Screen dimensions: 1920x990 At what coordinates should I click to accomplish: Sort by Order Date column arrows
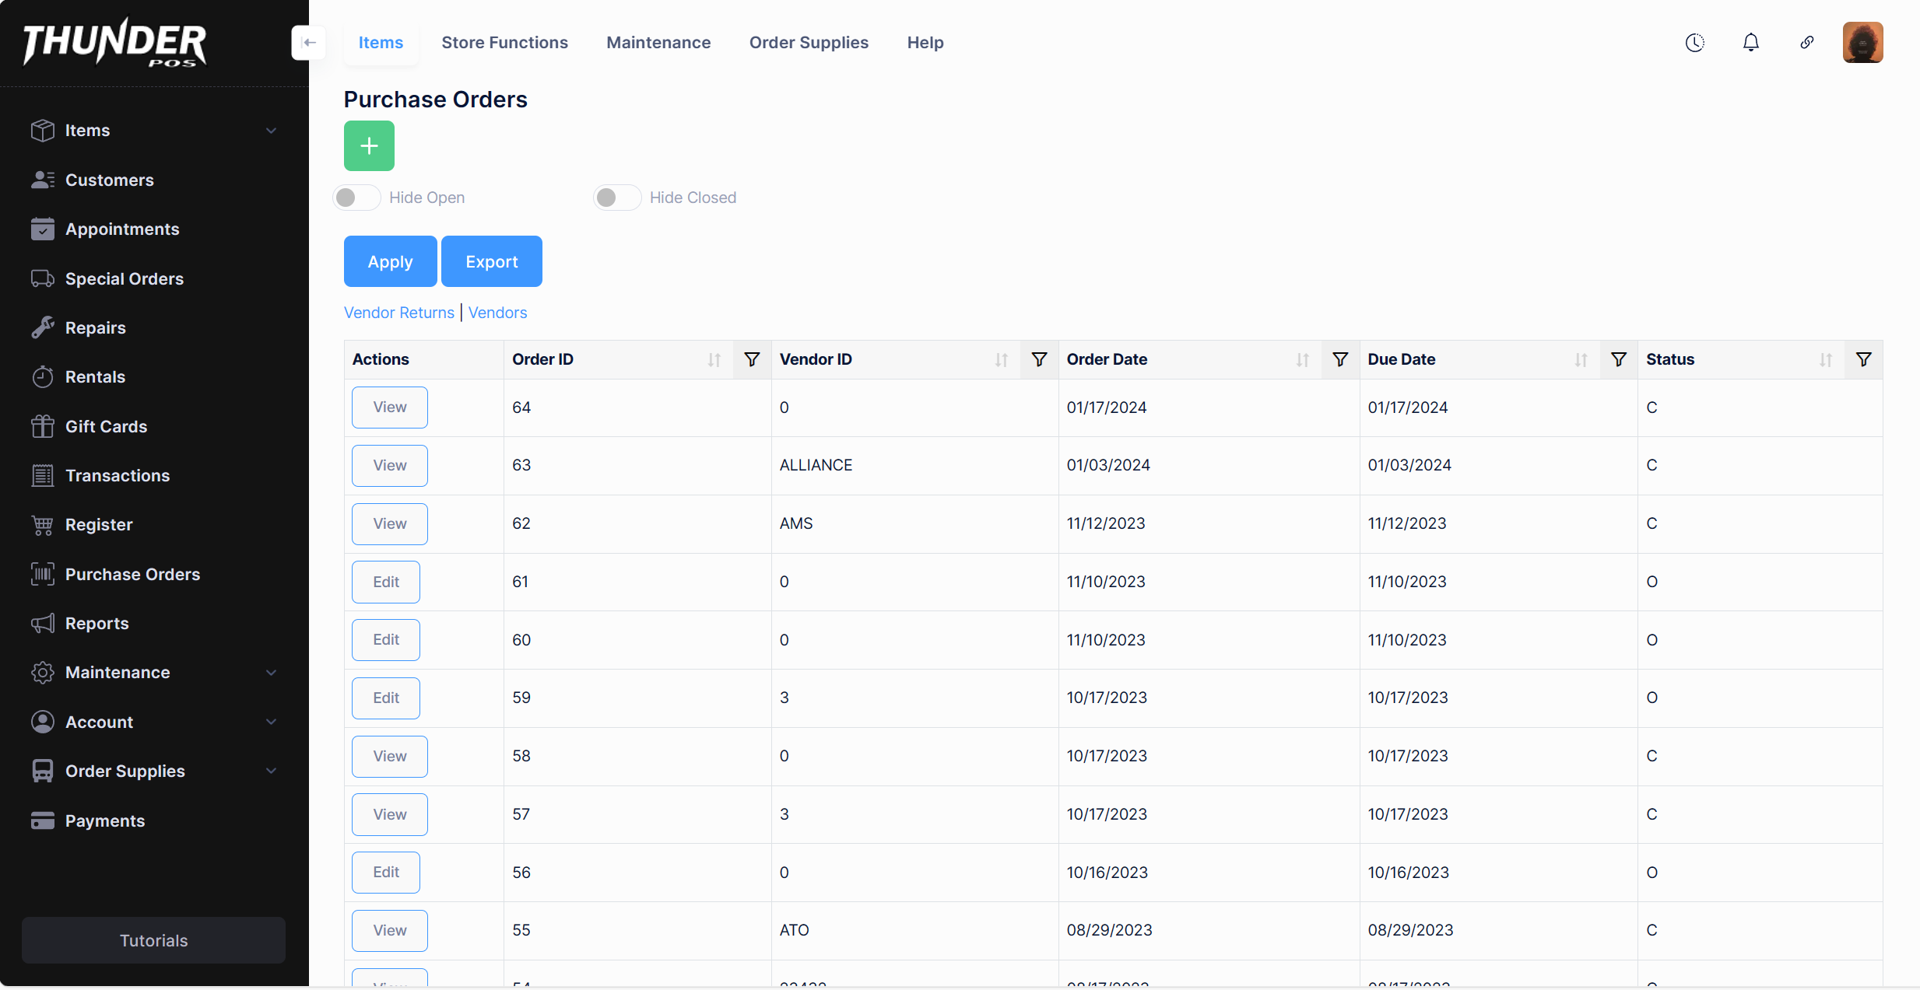tap(1302, 360)
